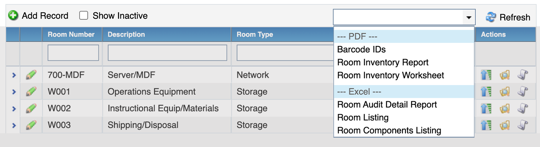The image size is (540, 147).
Task: Click the yellow tag icon for W003
Action: click(x=505, y=125)
